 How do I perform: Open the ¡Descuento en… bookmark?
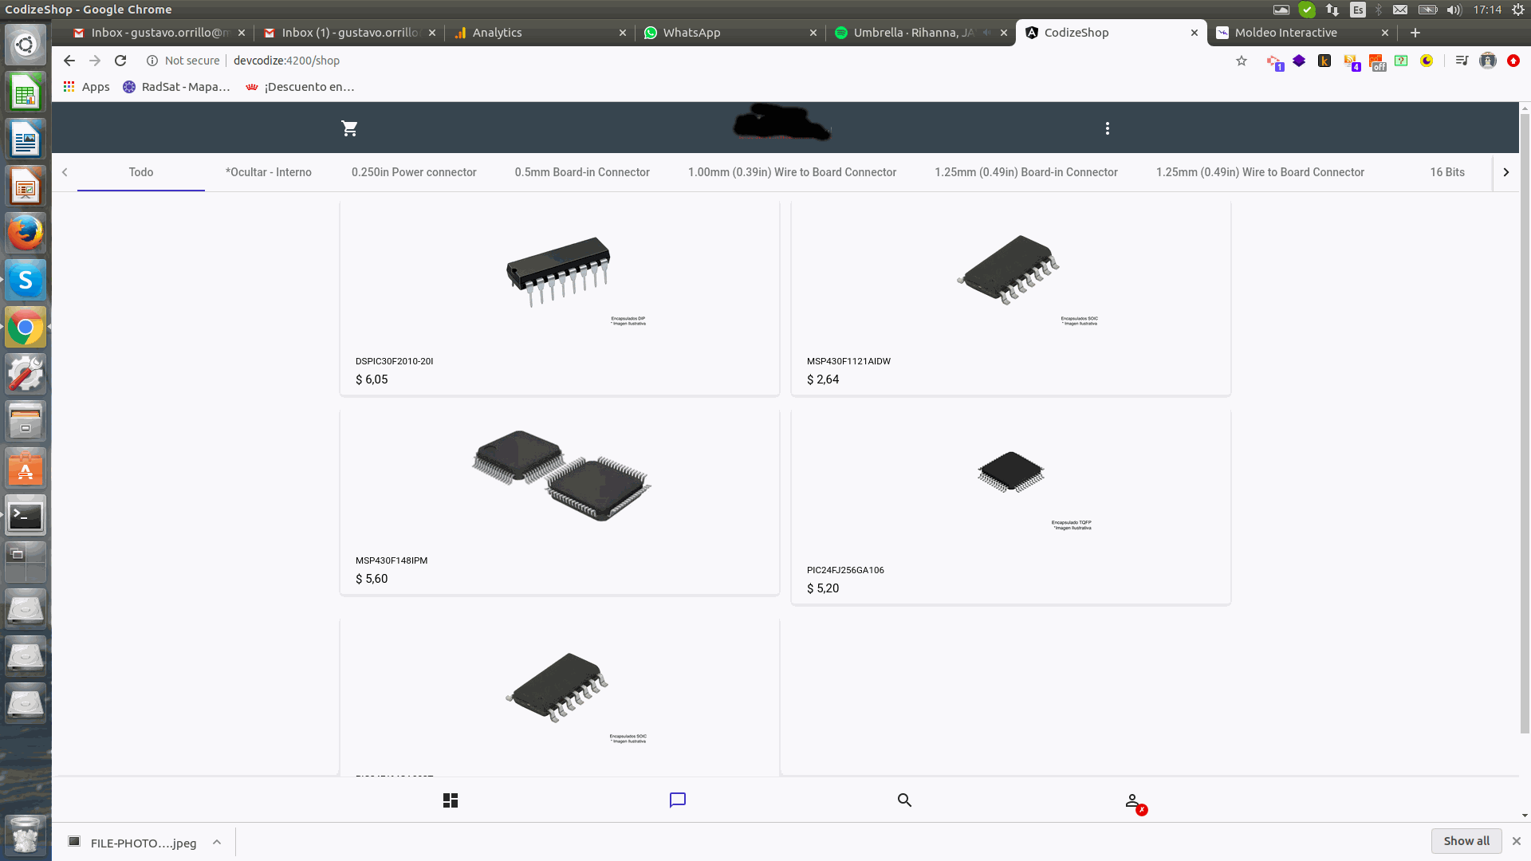300,87
